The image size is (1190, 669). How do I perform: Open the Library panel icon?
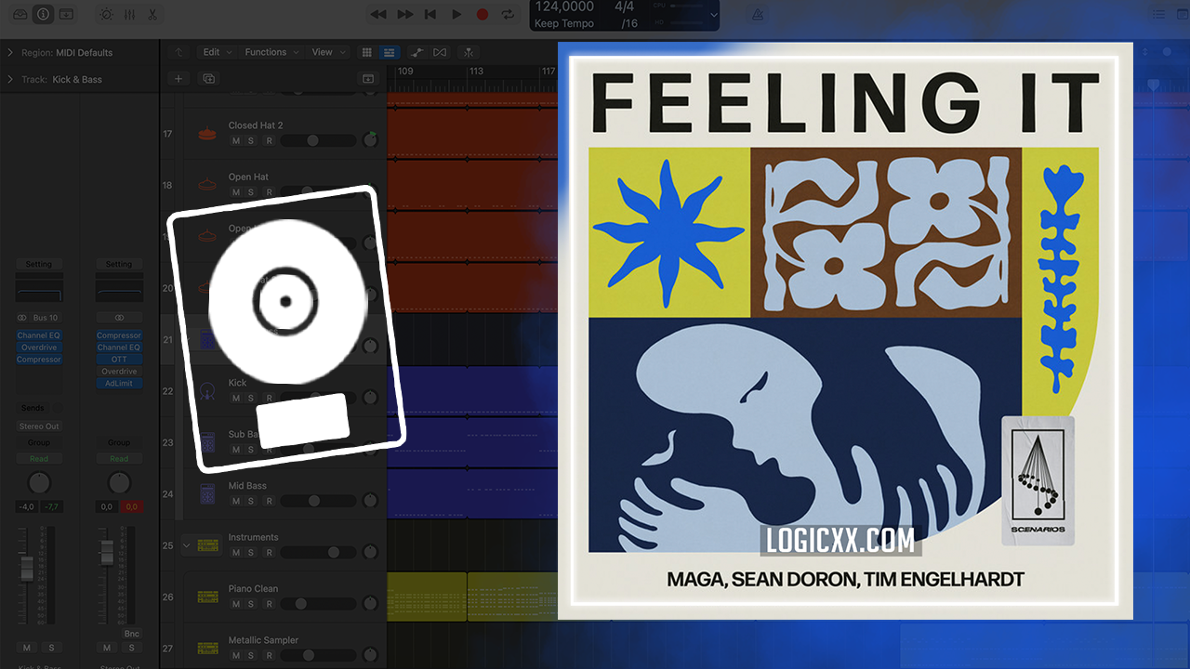click(x=20, y=14)
